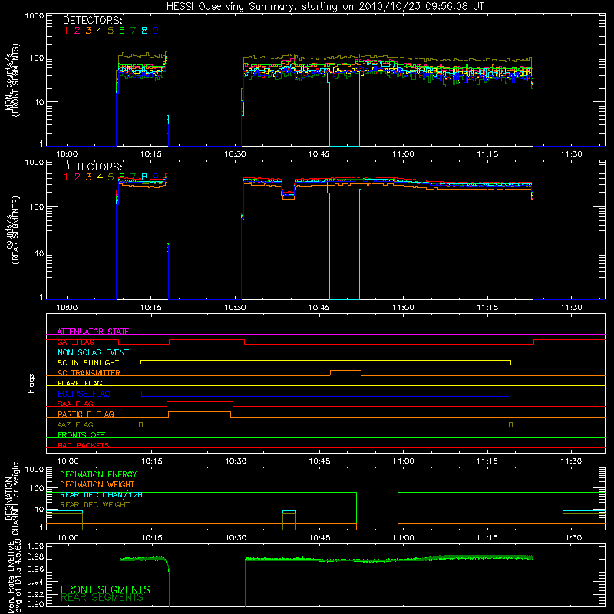This screenshot has width=614, height=614.
Task: Select detector 4 in rear segments legend
Action: pos(100,177)
